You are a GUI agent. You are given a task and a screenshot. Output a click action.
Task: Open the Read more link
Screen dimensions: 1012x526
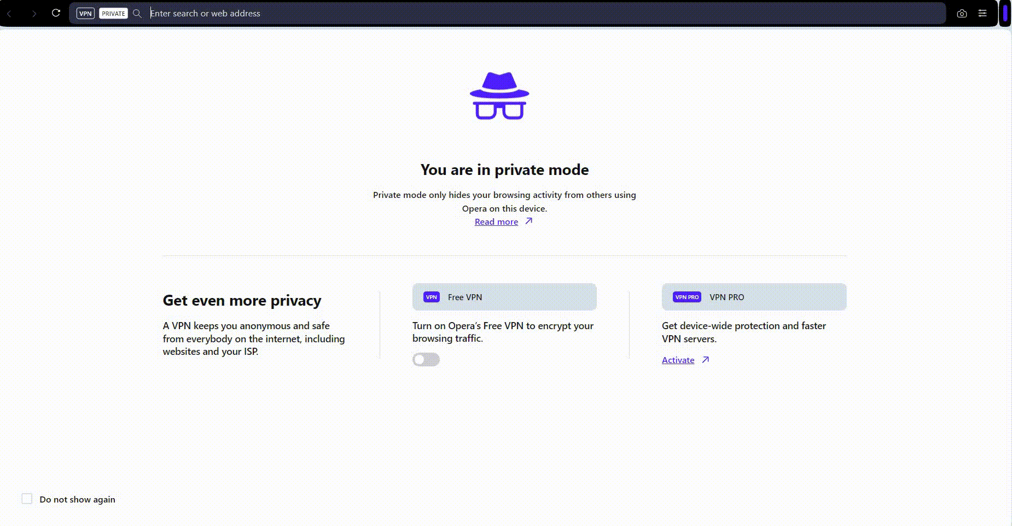pyautogui.click(x=496, y=221)
